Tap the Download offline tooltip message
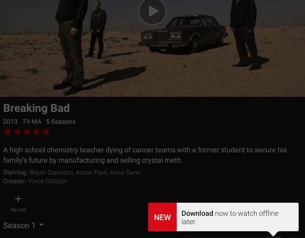Viewport: 305px width, 238px height. tap(230, 217)
